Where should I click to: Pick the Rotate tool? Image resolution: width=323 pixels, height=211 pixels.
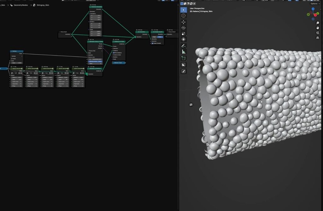[x=184, y=28]
